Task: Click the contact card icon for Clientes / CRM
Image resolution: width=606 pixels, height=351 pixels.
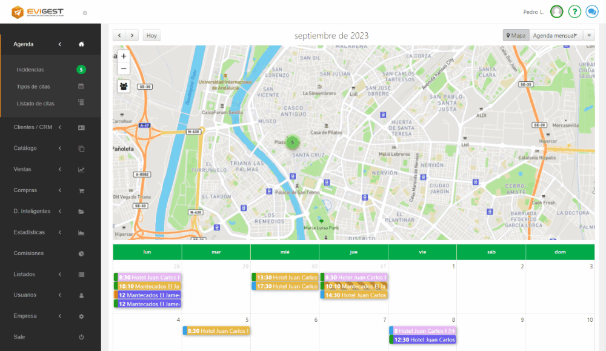Action: tap(81, 127)
